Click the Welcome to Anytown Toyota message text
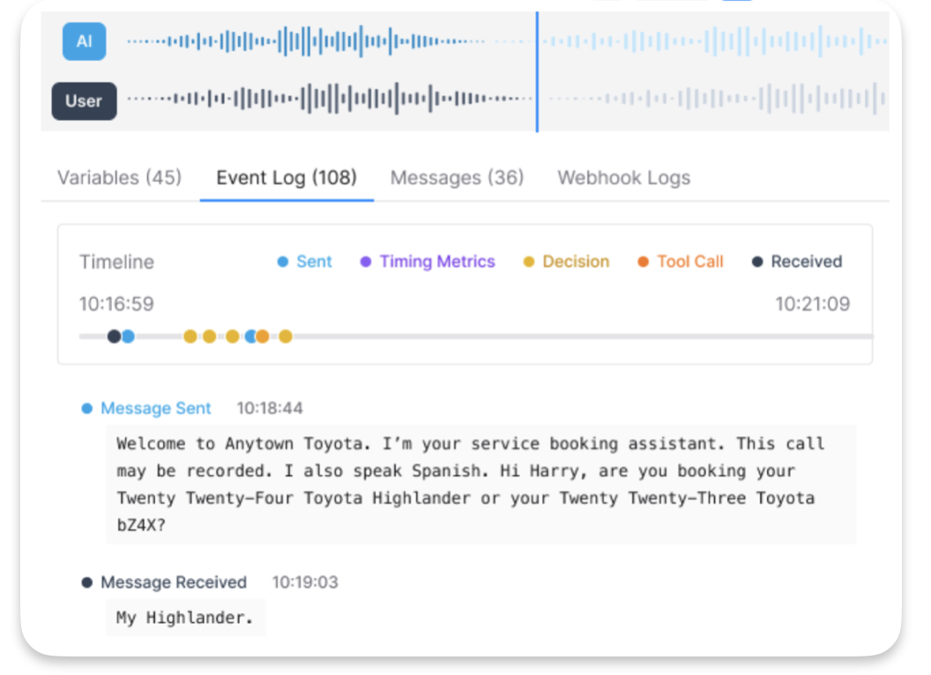931x675 pixels. [x=480, y=484]
